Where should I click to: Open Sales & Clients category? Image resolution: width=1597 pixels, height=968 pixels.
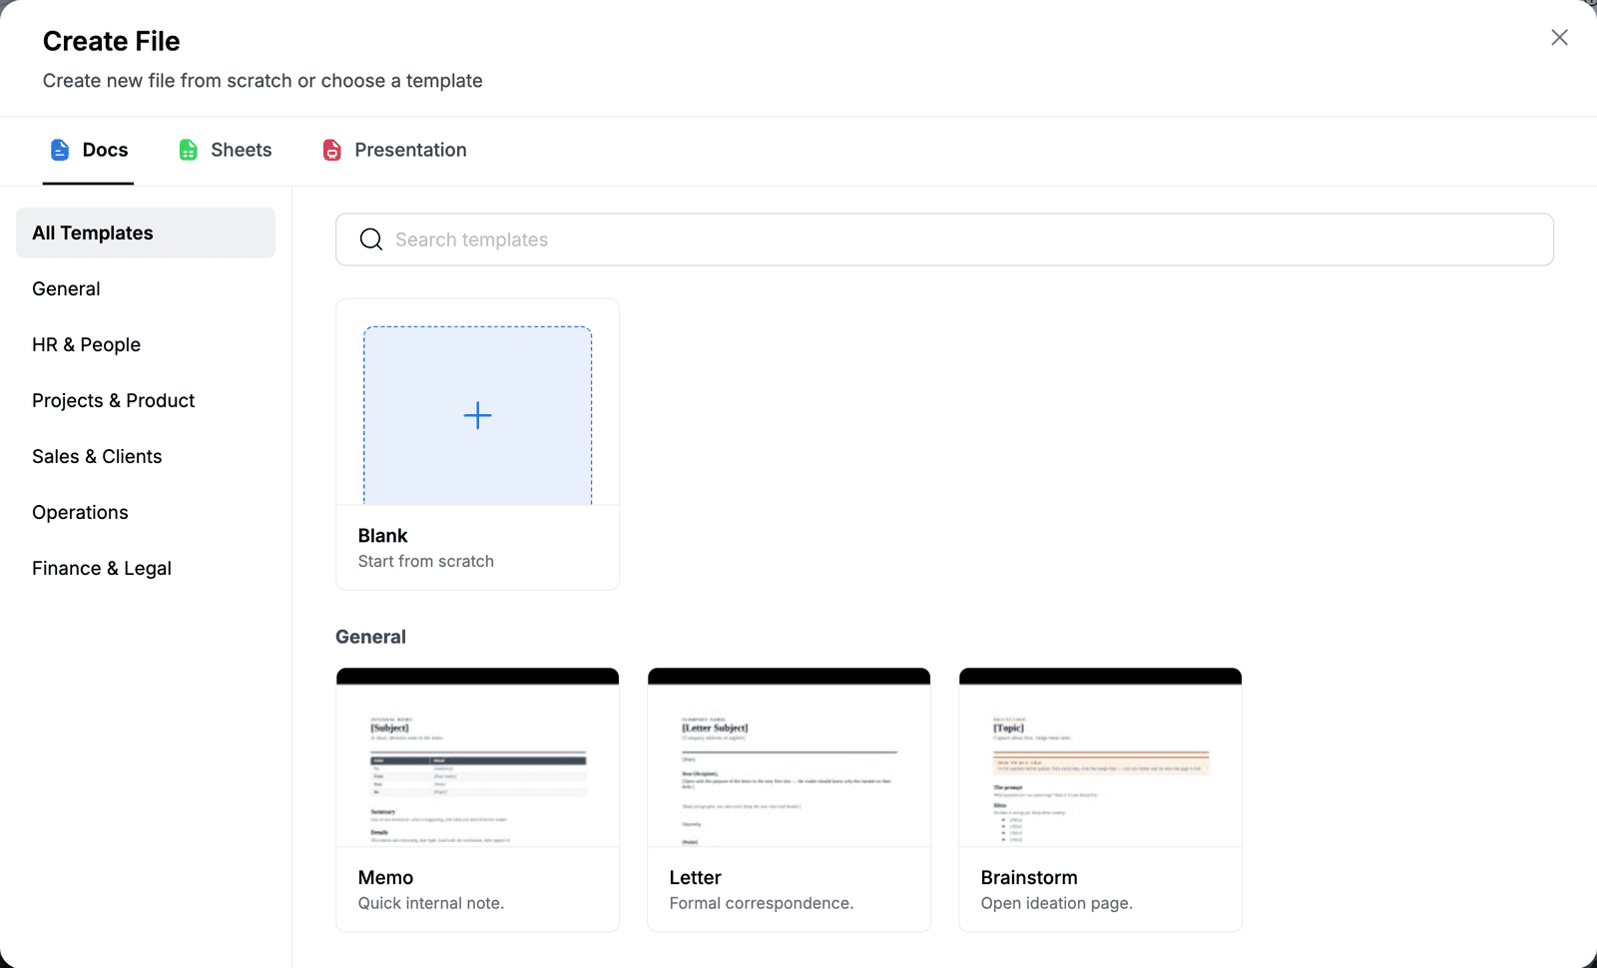click(x=146, y=456)
